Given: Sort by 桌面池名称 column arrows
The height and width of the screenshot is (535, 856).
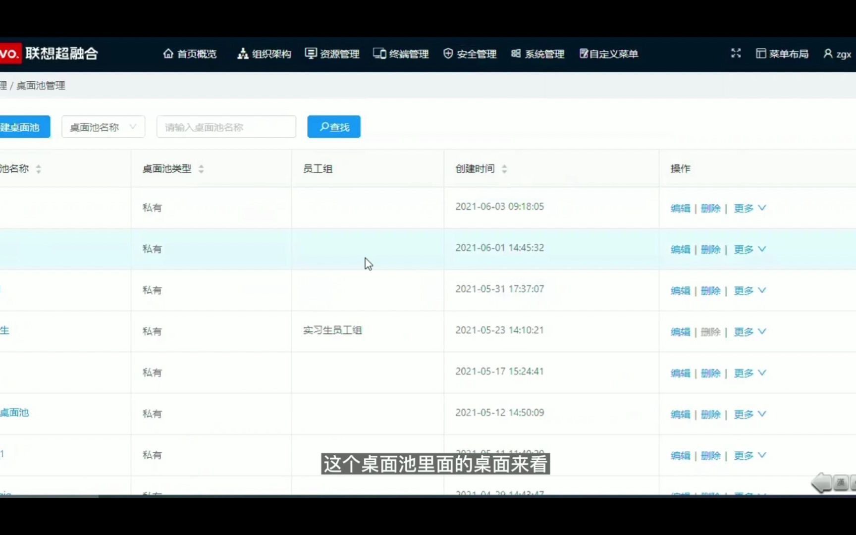Looking at the screenshot, I should [38, 169].
